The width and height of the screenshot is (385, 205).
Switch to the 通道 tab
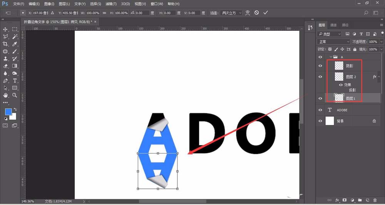tap(333, 25)
